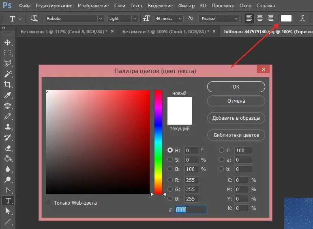Screen dimensions: 313x229
Task: Enable the Только Web-цвета checkbox
Action: [x=49, y=203]
